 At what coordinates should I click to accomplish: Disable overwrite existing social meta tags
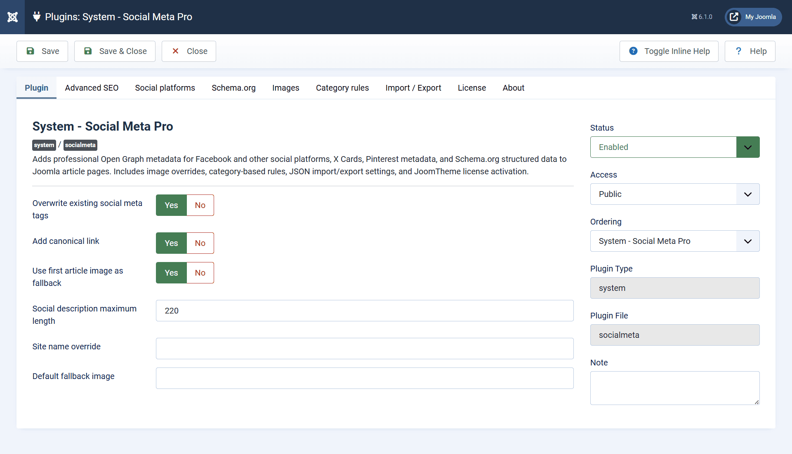pos(200,205)
